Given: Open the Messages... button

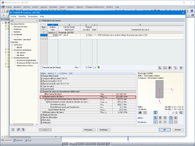Looking at the screenshot, I should (89, 130).
